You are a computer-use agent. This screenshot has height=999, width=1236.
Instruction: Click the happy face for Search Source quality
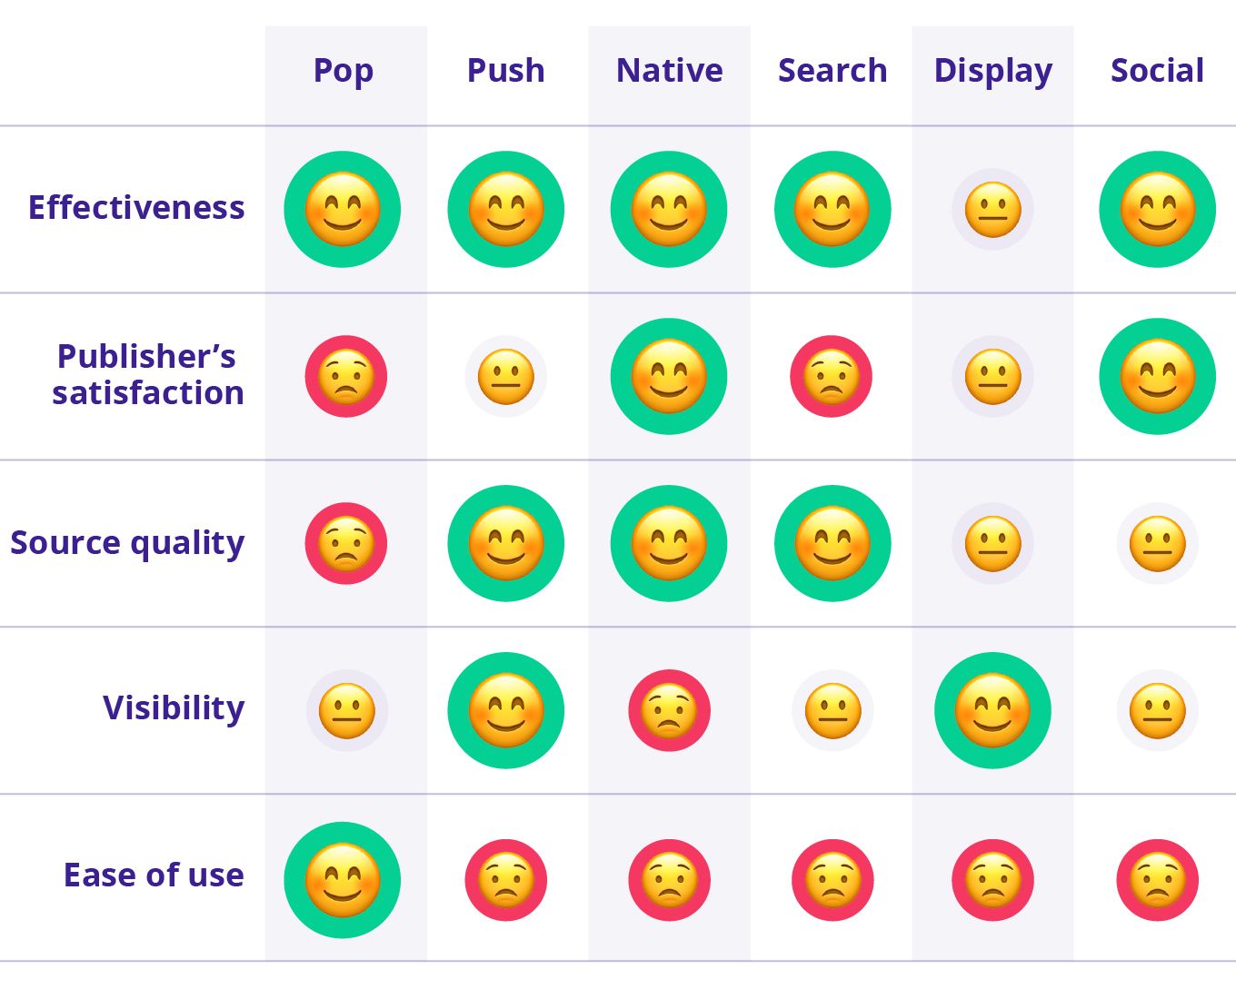point(832,543)
